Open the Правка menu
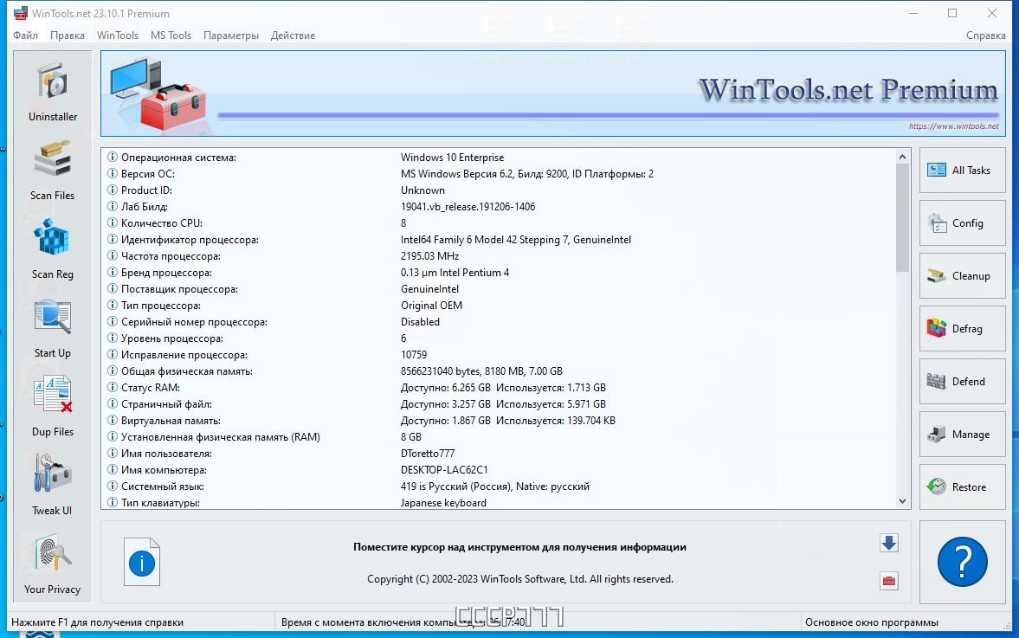The width and height of the screenshot is (1019, 638). (x=68, y=35)
